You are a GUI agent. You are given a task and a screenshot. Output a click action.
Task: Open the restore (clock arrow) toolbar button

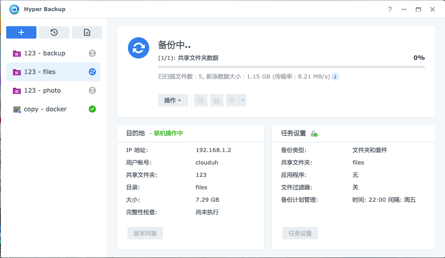pos(54,32)
